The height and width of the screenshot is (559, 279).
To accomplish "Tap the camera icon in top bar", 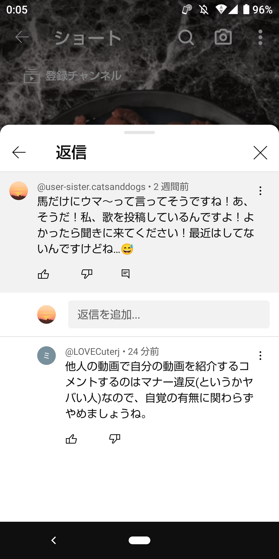I will 223,37.
